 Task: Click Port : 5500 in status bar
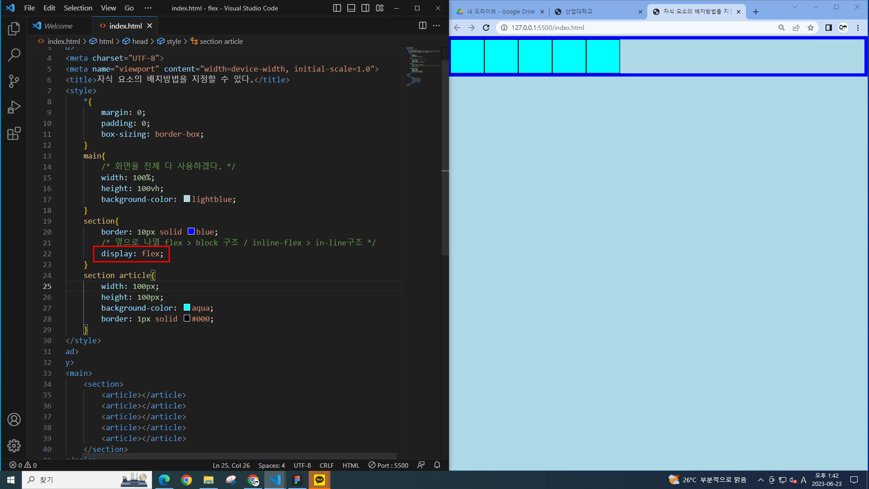pyautogui.click(x=388, y=465)
